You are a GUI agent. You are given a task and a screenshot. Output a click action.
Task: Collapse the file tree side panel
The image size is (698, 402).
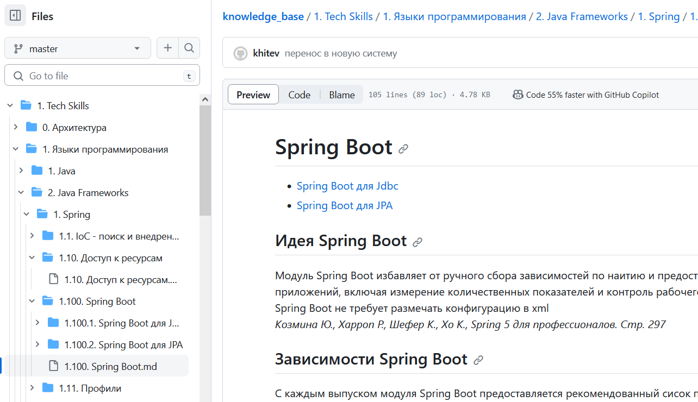(x=15, y=16)
